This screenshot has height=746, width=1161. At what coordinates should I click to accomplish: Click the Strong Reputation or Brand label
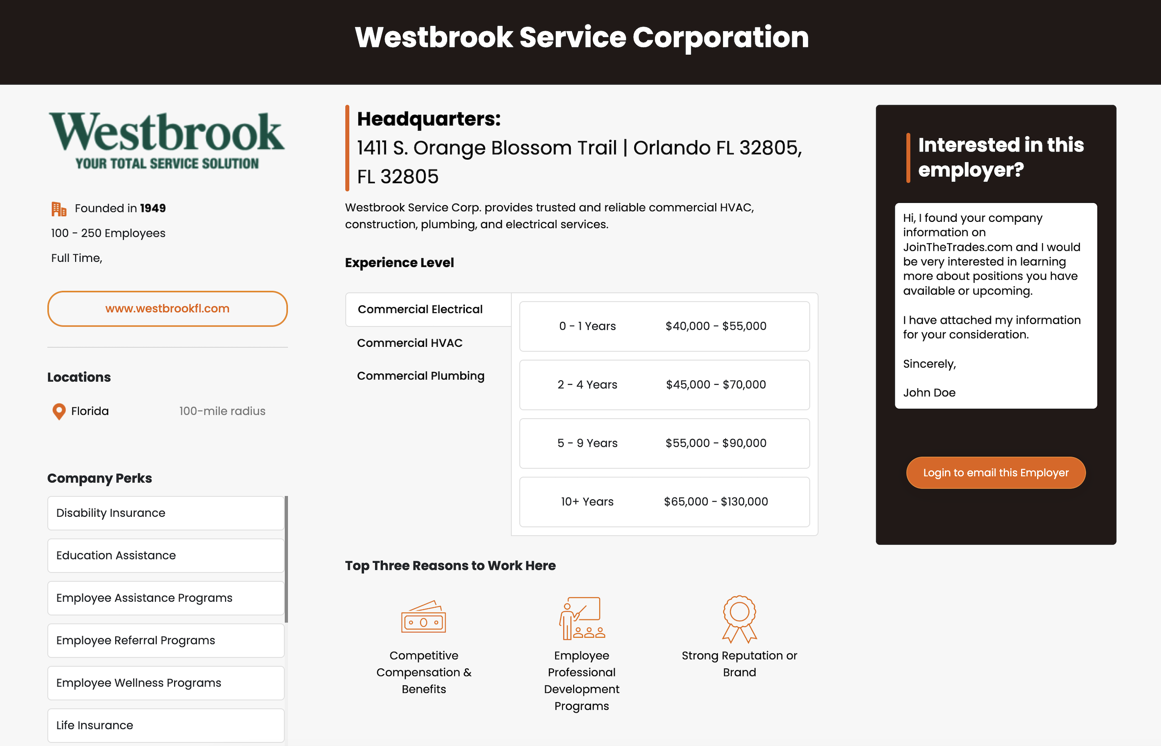tap(739, 664)
